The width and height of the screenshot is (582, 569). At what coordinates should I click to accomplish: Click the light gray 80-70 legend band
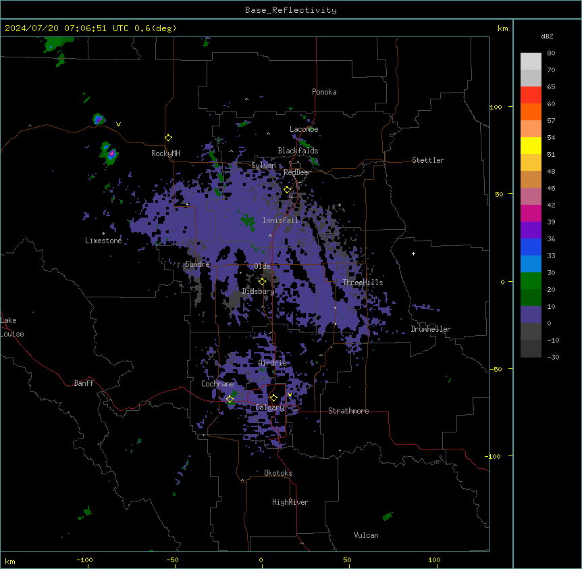531,61
